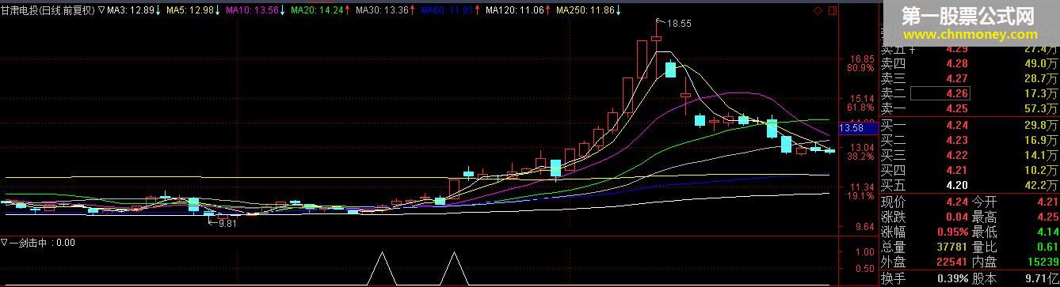This screenshot has width=1060, height=287.
Task: Click the plus sign beside 卖五
Action: [x=912, y=49]
